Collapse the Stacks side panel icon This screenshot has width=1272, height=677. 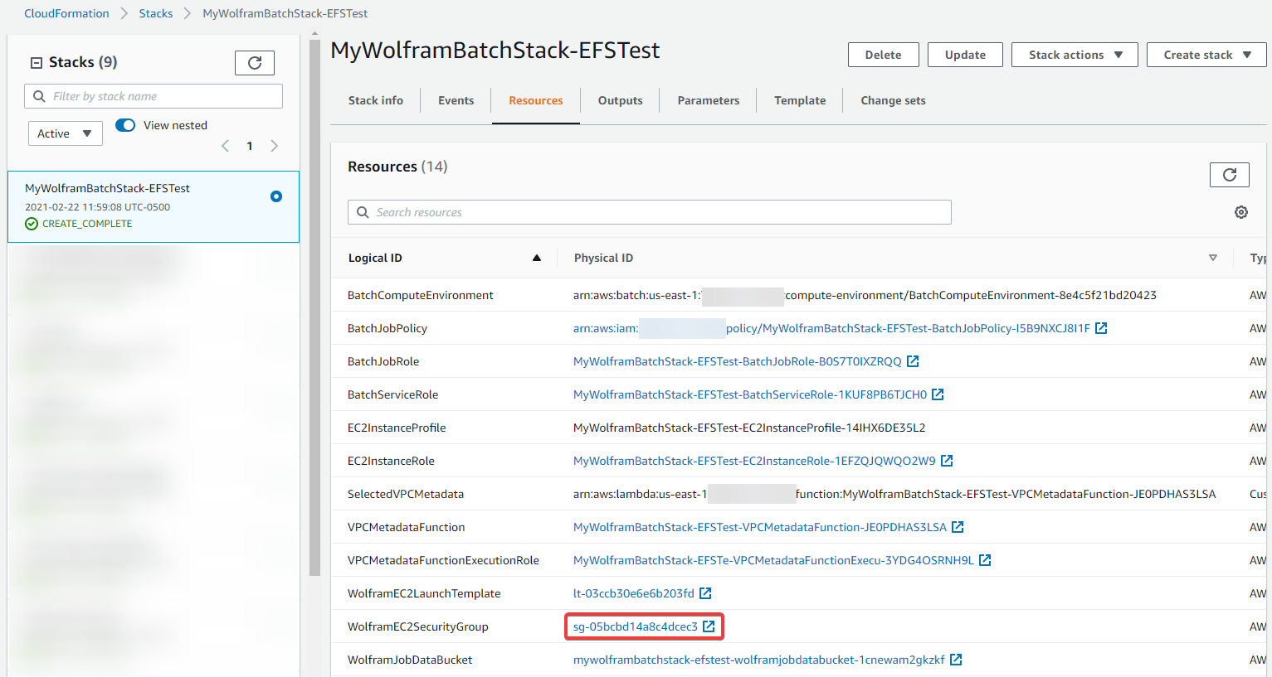[x=36, y=62]
